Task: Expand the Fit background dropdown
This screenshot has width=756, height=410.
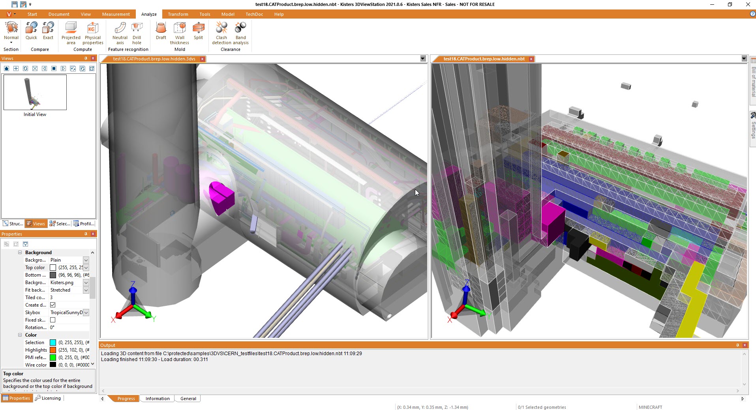Action: pos(86,290)
